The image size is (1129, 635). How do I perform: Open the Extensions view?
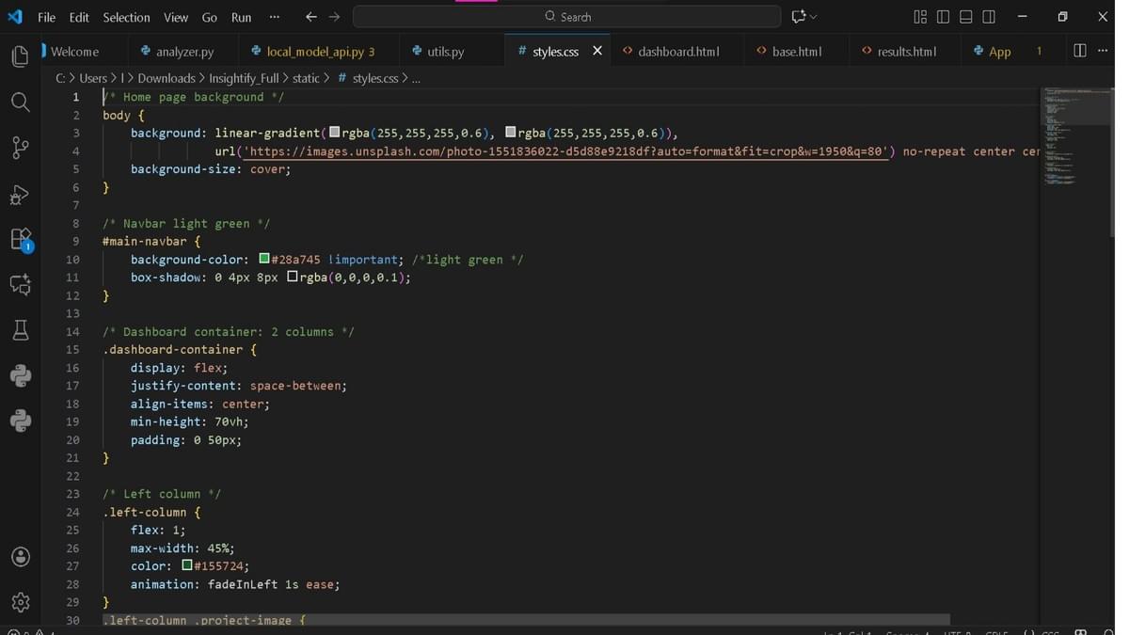click(20, 239)
